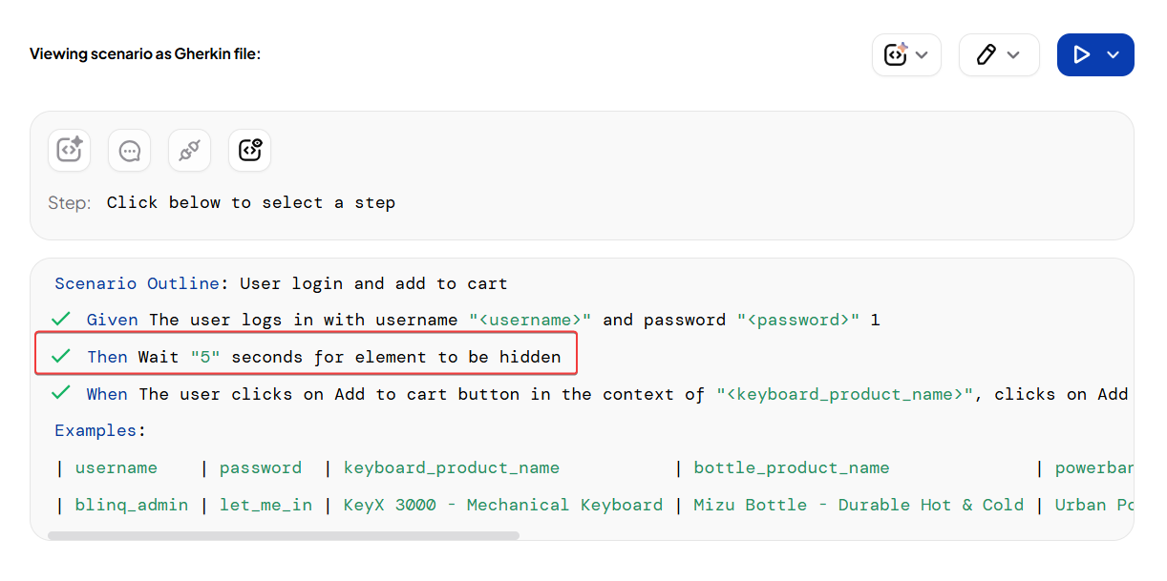Click the Examples keyword line
This screenshot has width=1167, height=581.
point(99,430)
